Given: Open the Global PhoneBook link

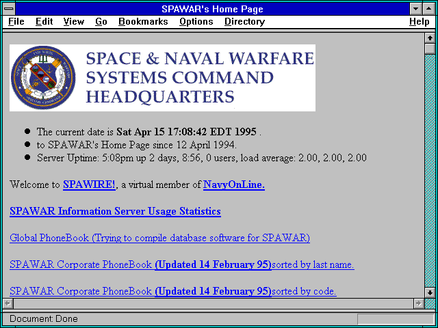Looking at the screenshot, I should point(159,238).
